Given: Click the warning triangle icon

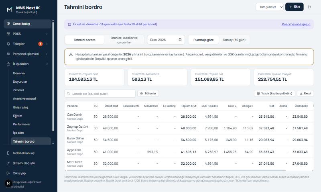Looking at the screenshot, I should point(71,55).
